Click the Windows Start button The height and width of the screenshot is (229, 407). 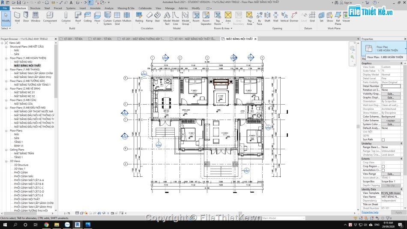click(x=5, y=225)
